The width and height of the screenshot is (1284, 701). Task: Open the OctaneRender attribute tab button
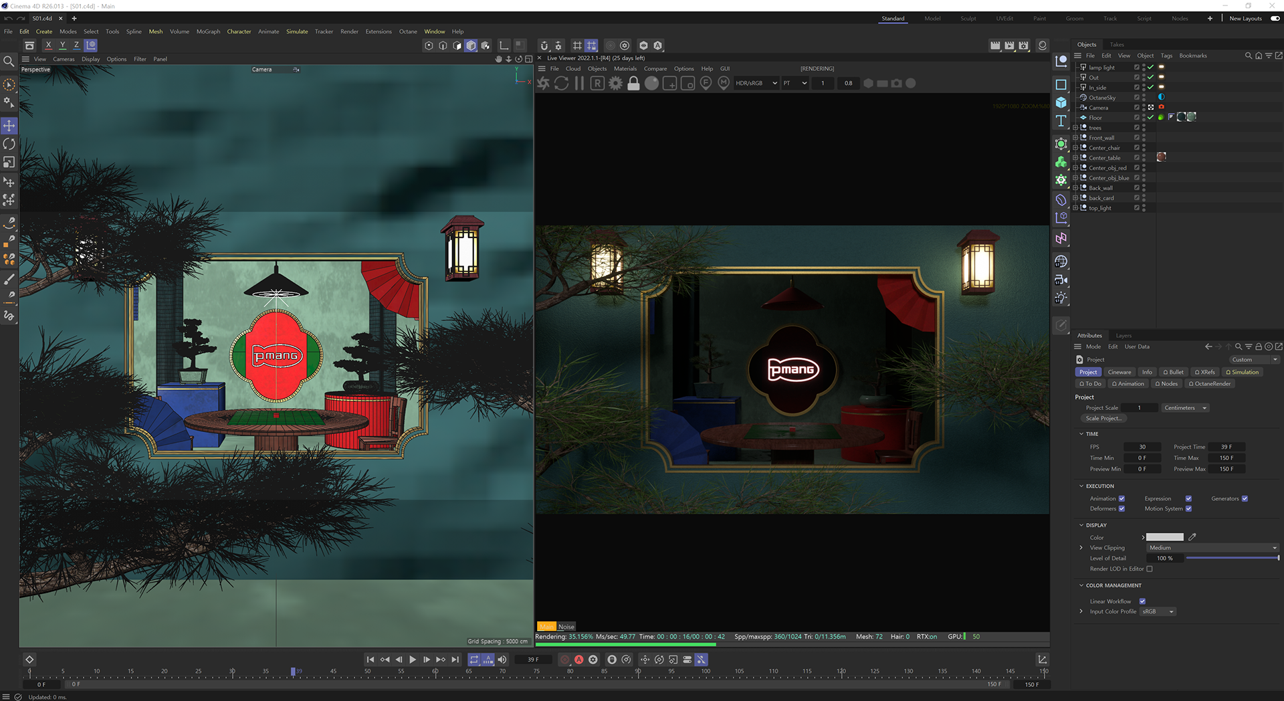tap(1210, 384)
